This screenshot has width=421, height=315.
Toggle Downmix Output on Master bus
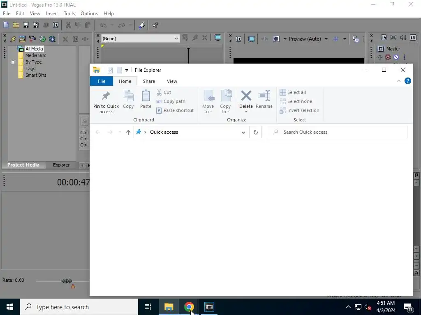point(393,37)
